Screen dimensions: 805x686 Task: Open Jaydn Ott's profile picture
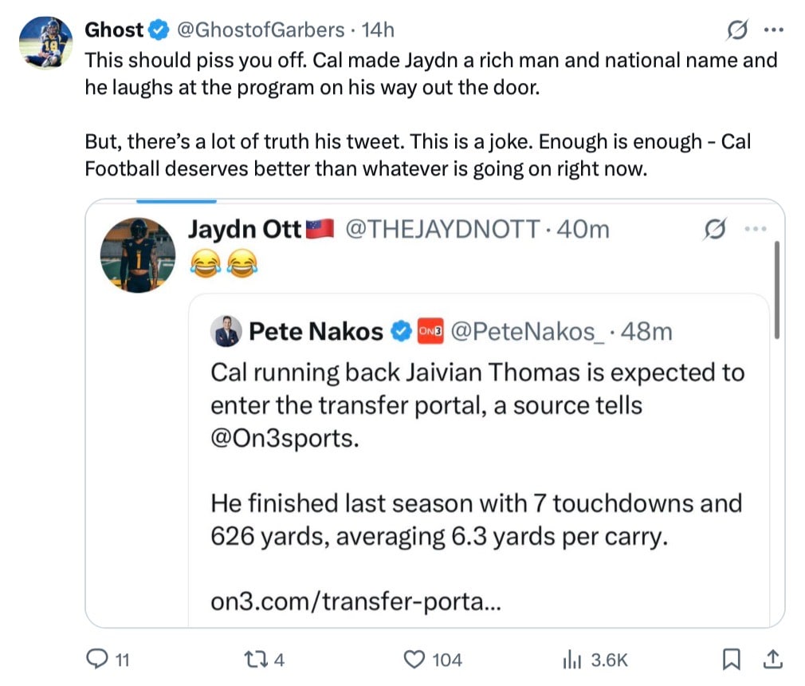(x=138, y=255)
